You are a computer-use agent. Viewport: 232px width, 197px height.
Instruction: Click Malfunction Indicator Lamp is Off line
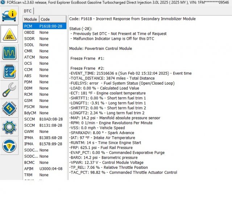pos(112,39)
